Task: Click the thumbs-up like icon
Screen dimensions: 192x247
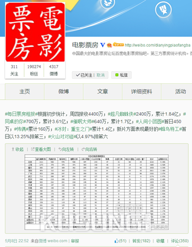Action: tap(117, 241)
